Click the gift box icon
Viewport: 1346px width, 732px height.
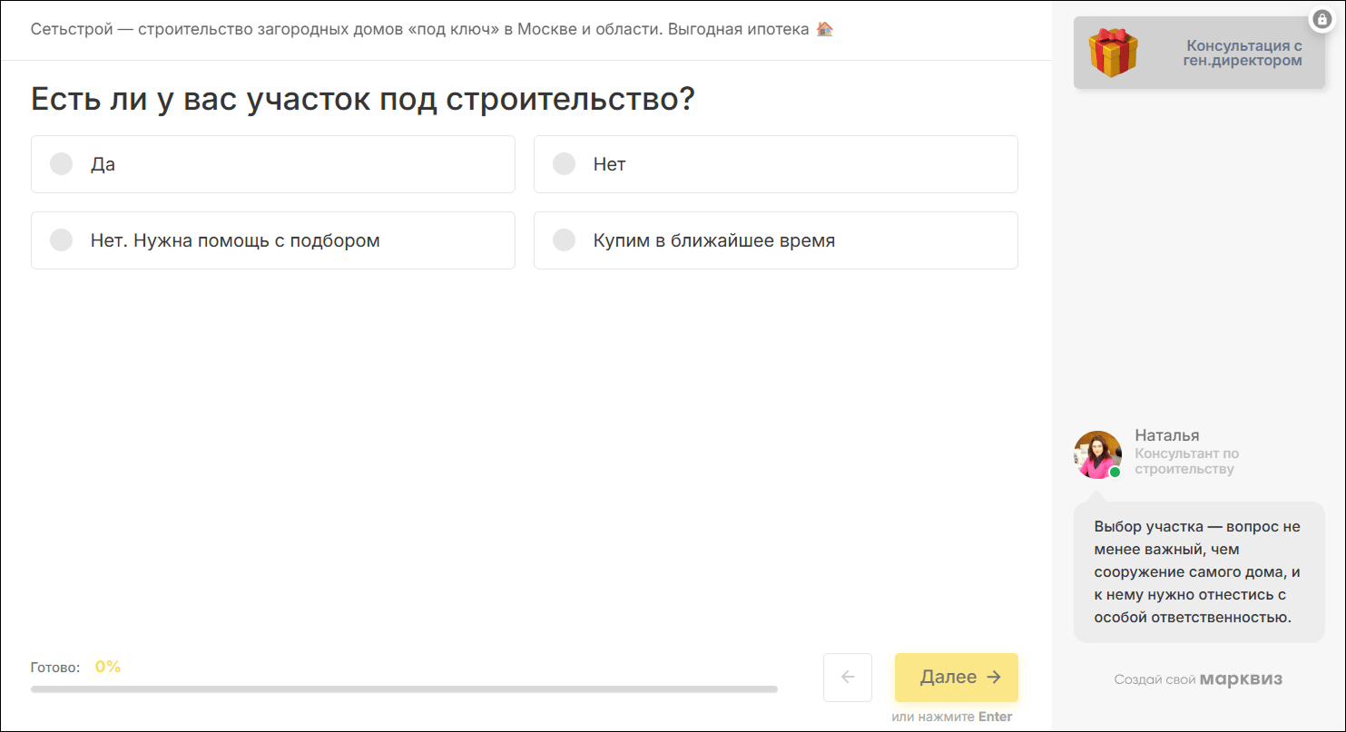[x=1113, y=53]
